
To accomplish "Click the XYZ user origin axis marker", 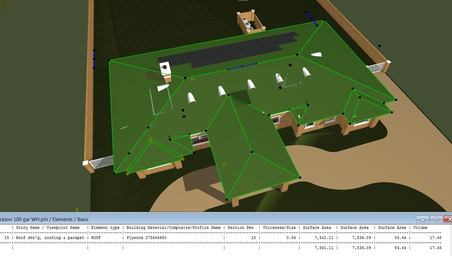I will pos(289,80).
